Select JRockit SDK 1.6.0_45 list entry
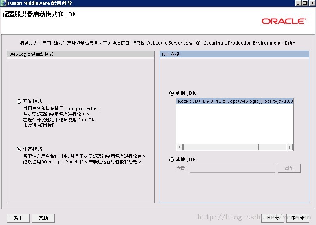This screenshot has width=316, height=225. pos(235,101)
